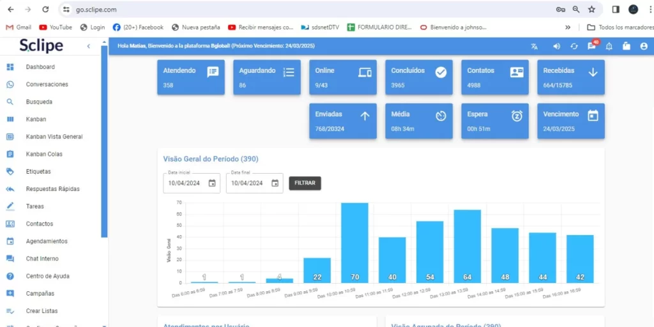Go to Kanban Vista General menu item
654x327 pixels.
point(54,137)
